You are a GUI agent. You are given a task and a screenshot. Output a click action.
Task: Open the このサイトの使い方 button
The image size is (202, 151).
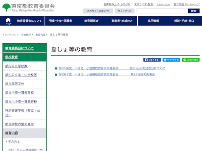[x=98, y=11]
